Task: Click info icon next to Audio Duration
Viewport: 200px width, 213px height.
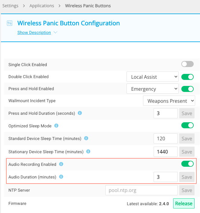Action: [x=61, y=177]
